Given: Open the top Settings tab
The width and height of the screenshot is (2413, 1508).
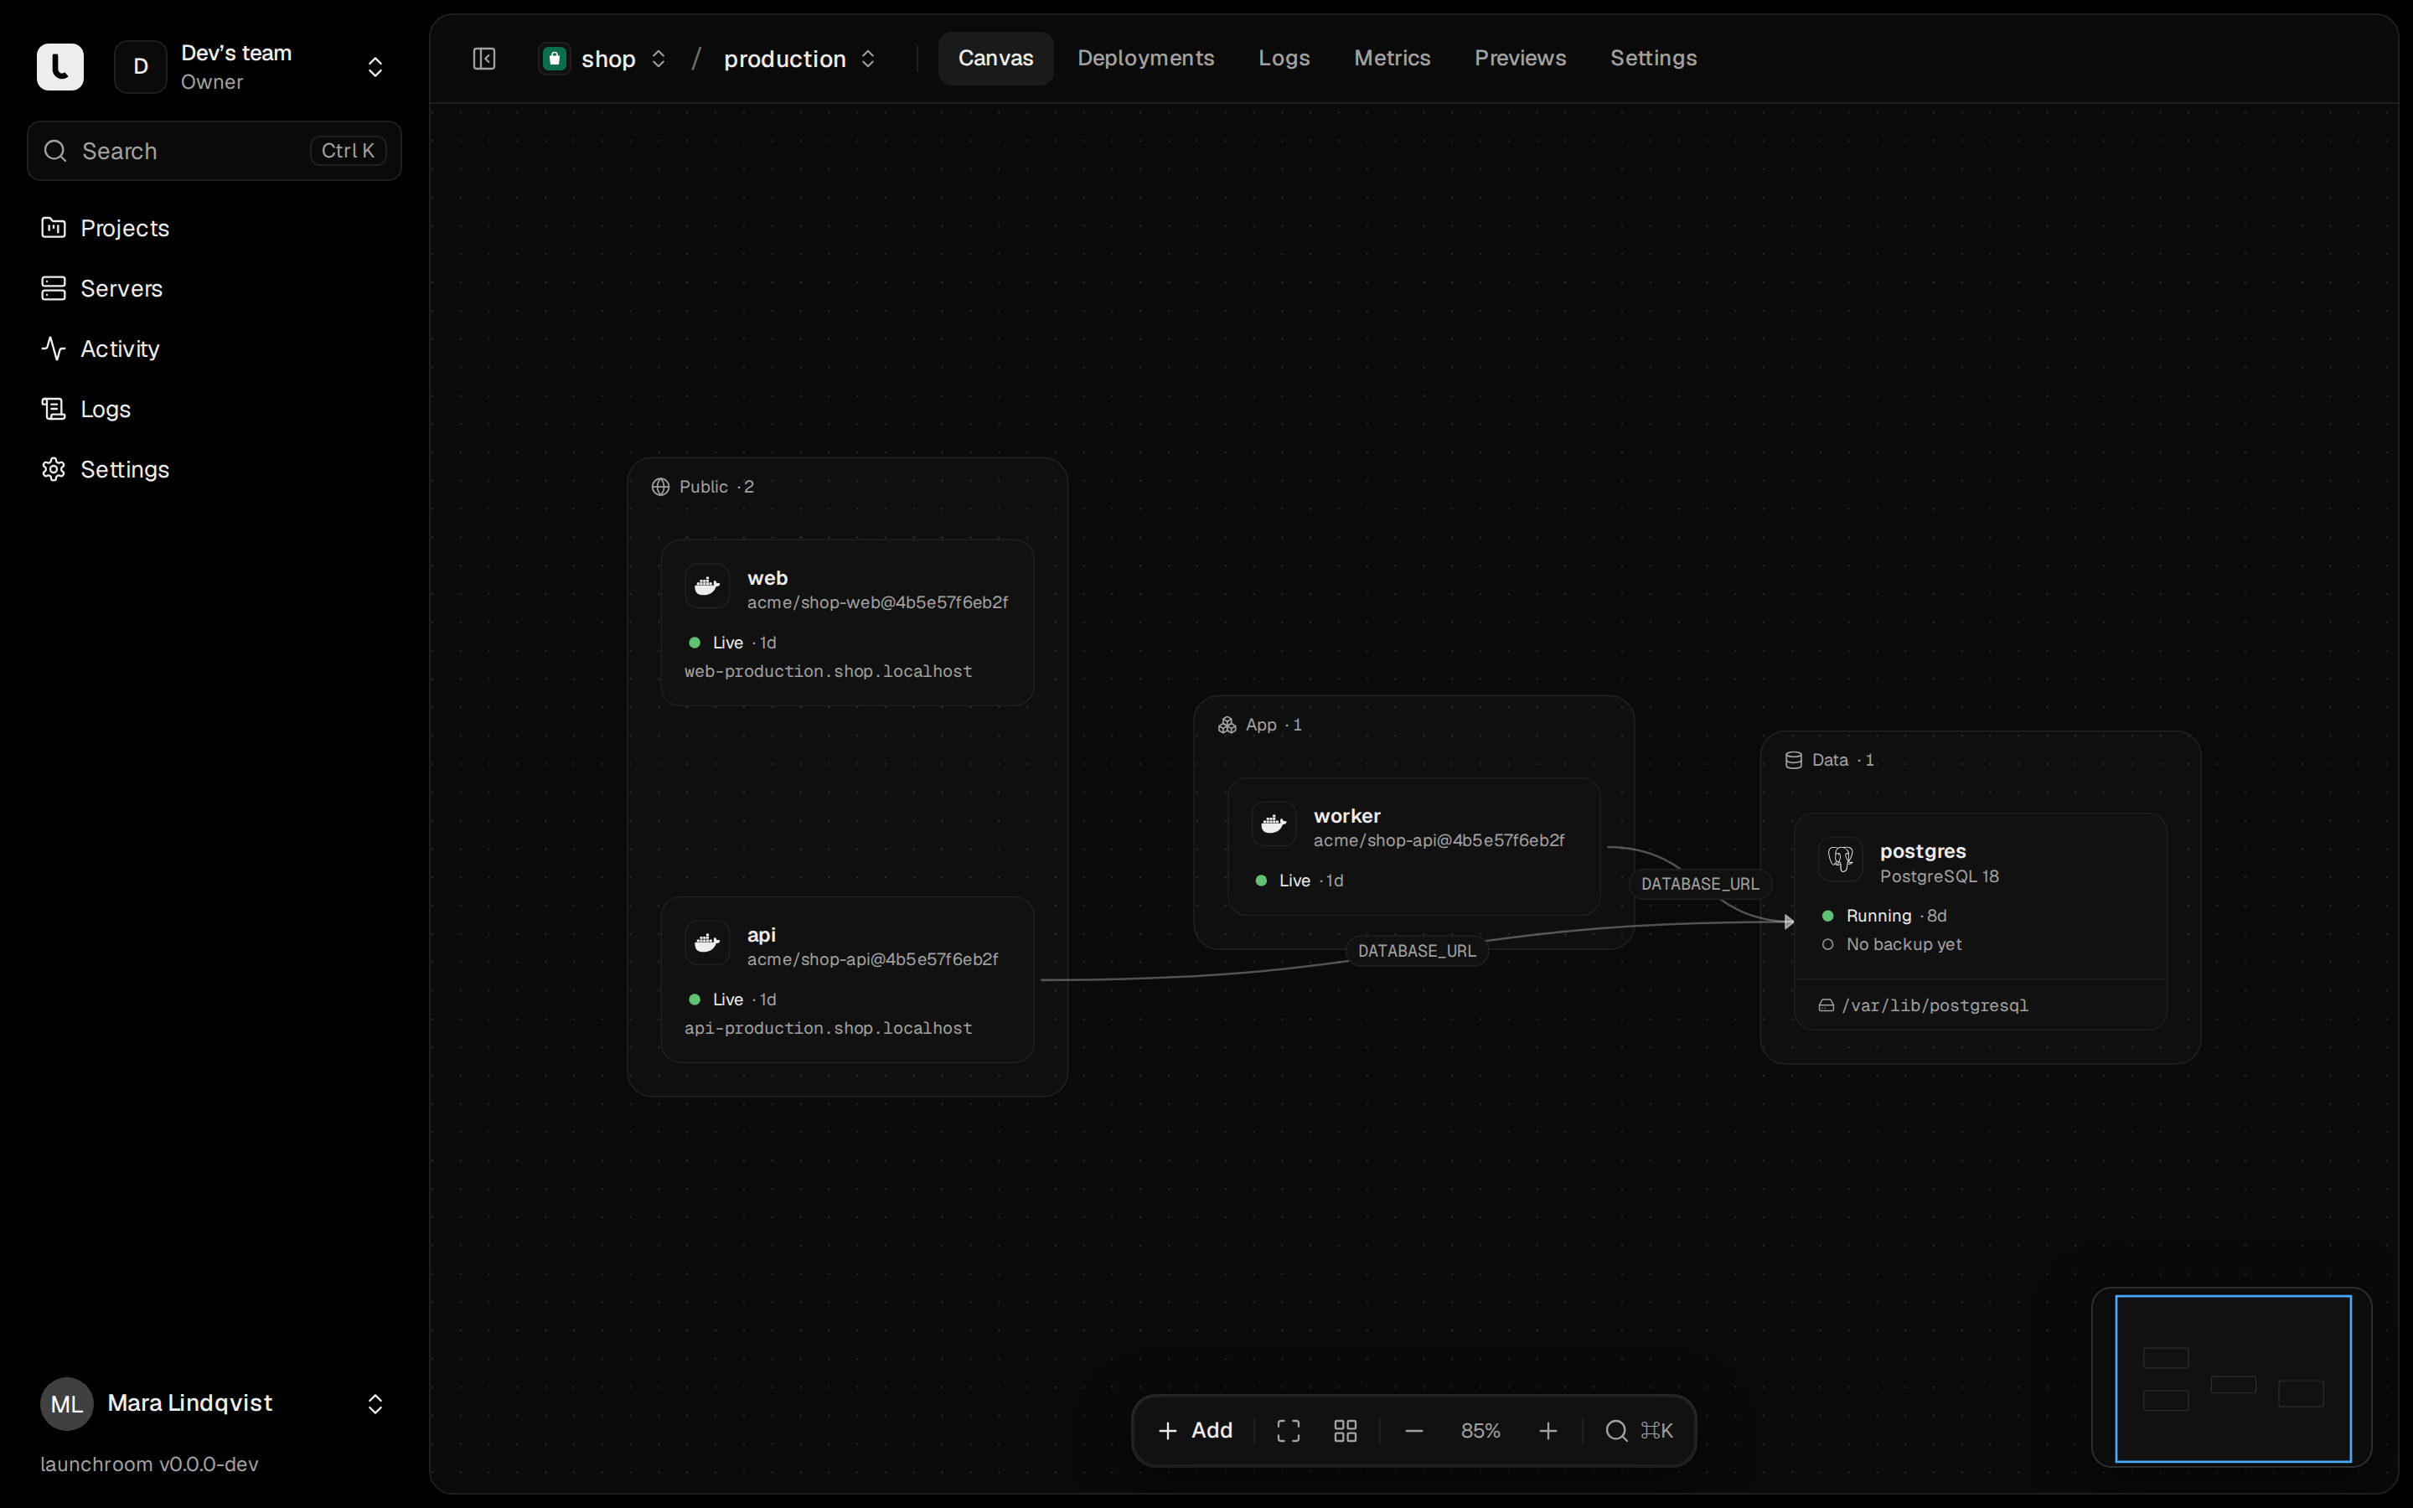Looking at the screenshot, I should pos(1653,58).
